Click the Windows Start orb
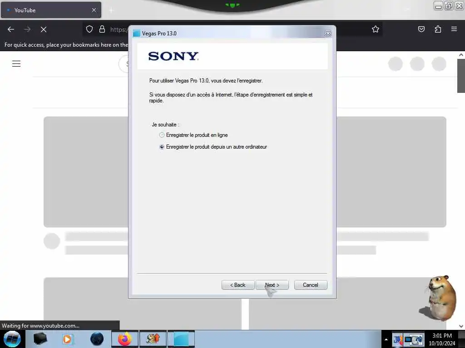 point(12,339)
